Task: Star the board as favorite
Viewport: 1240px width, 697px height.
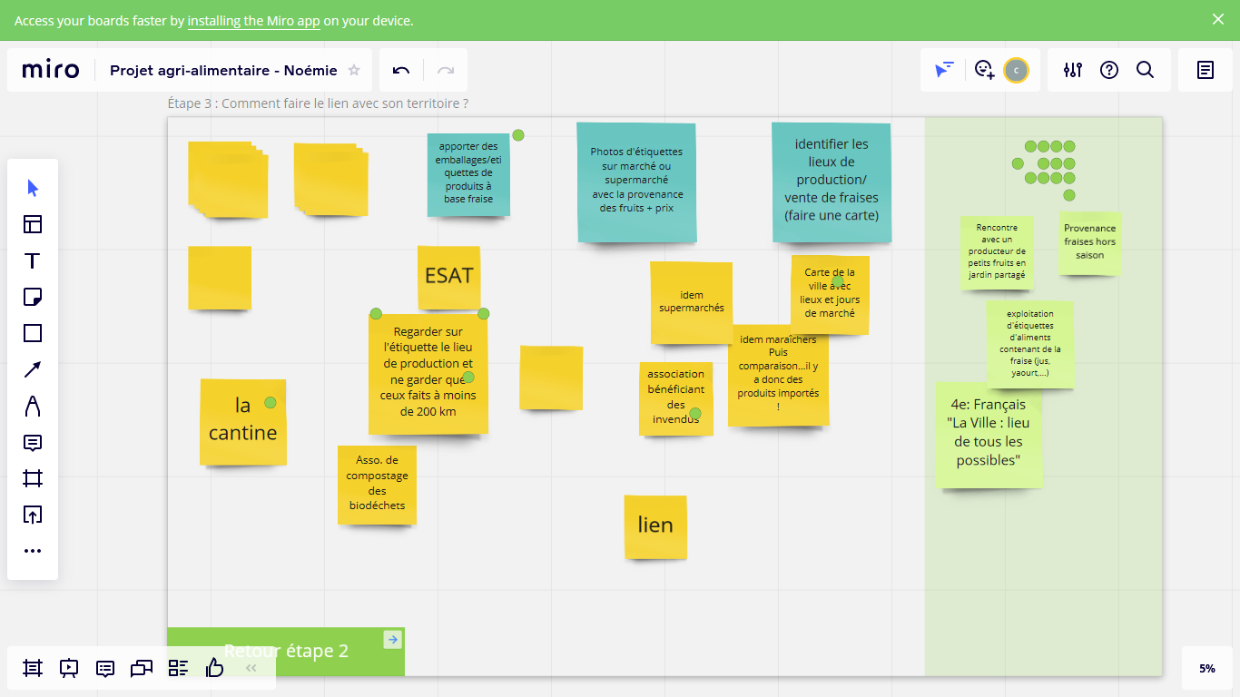Action: [354, 71]
